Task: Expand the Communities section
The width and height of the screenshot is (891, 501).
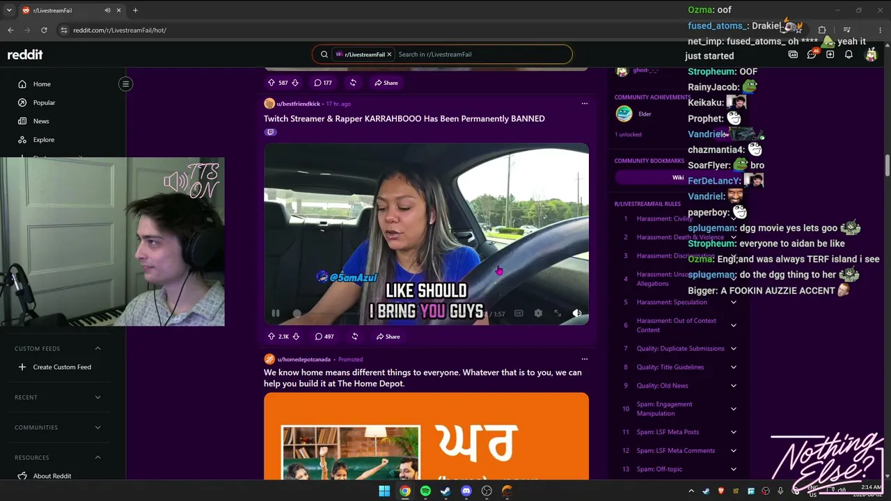Action: 97,427
